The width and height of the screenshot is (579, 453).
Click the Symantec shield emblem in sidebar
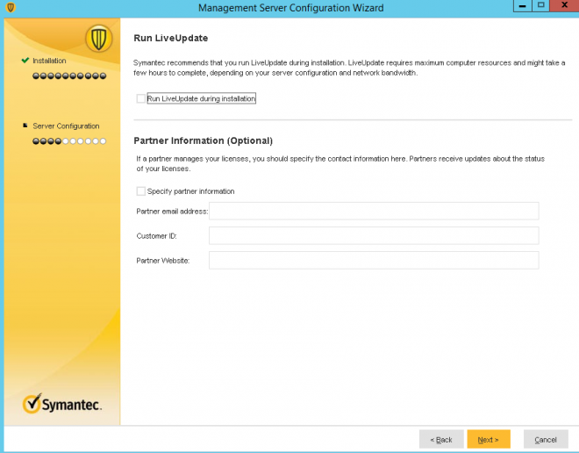(x=98, y=39)
